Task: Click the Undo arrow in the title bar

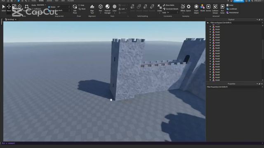Action: click(x=26, y=1)
